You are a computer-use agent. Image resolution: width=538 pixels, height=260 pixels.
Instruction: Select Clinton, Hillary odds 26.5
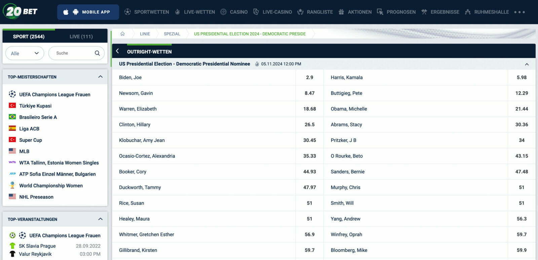310,124
